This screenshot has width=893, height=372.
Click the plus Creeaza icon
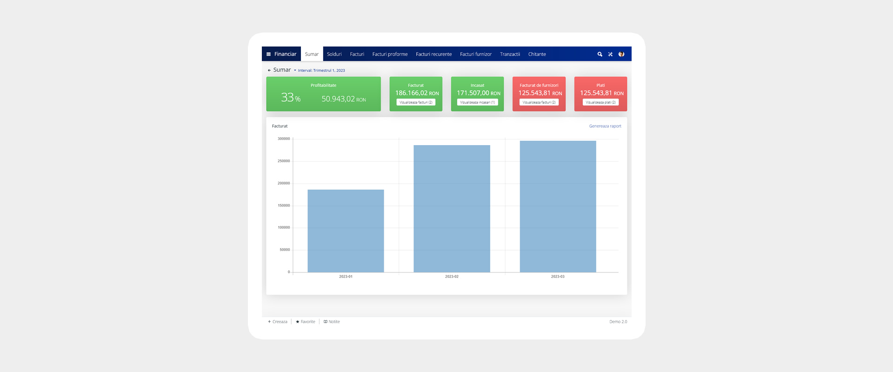pyautogui.click(x=269, y=322)
